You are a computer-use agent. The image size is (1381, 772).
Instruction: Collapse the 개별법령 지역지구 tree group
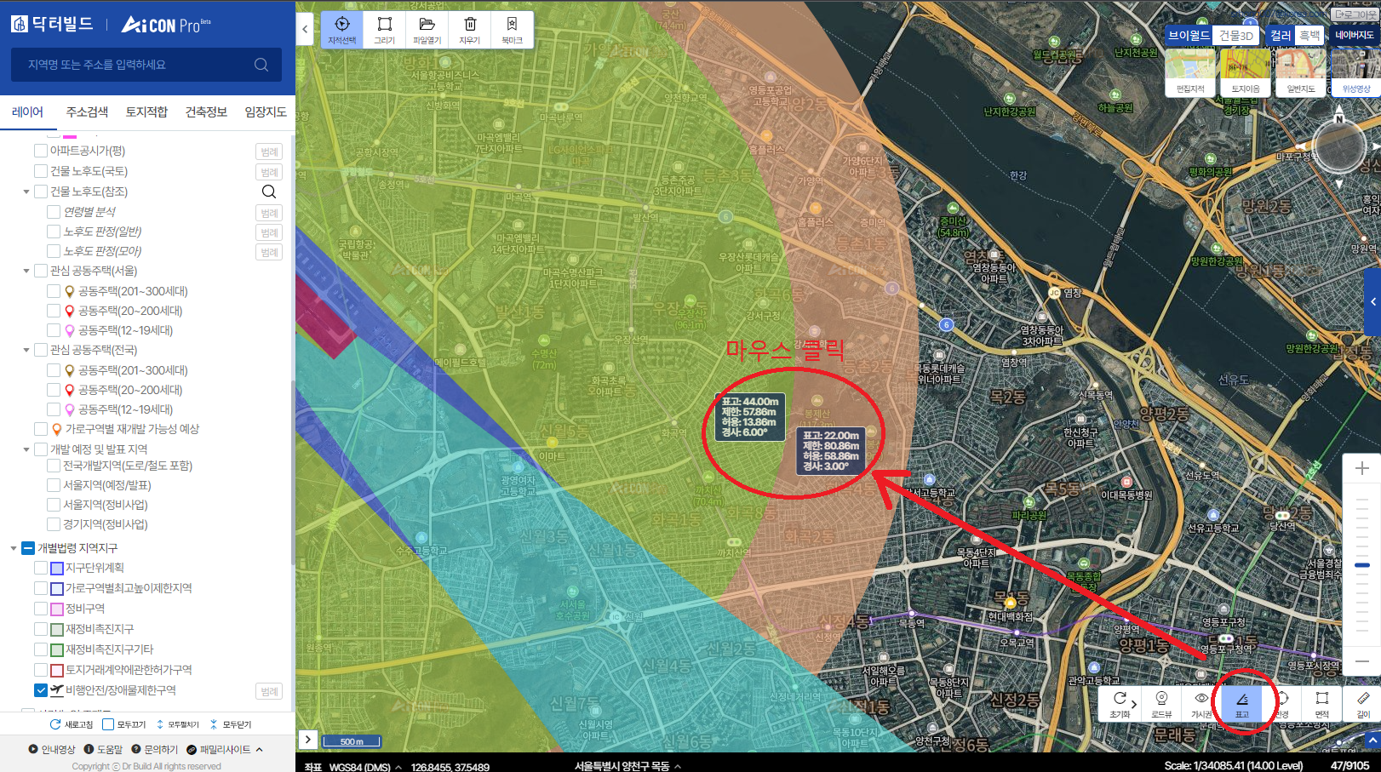[14, 548]
